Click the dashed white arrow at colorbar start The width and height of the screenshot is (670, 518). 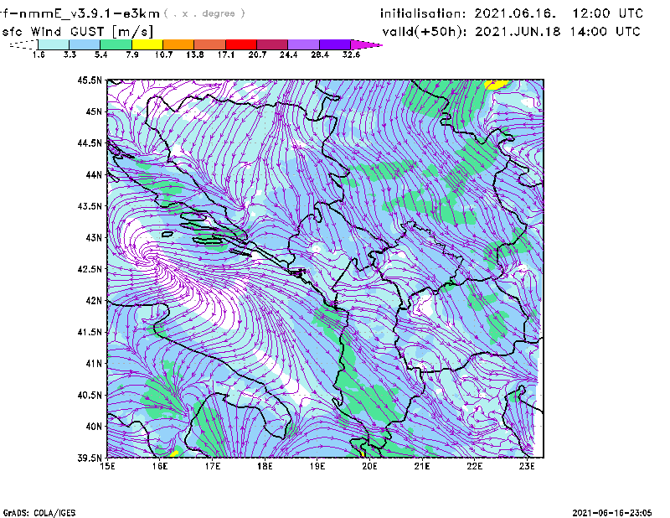click(23, 44)
